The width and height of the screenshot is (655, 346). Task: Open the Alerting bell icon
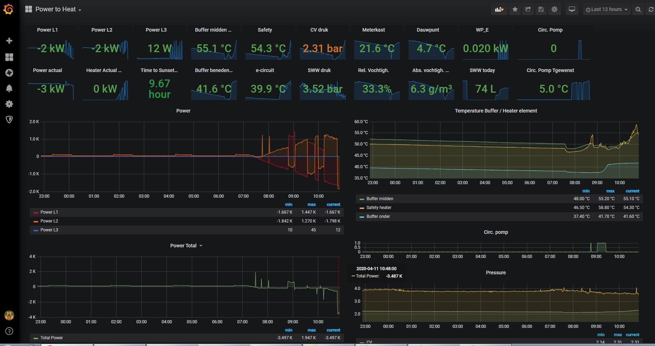[x=9, y=88]
